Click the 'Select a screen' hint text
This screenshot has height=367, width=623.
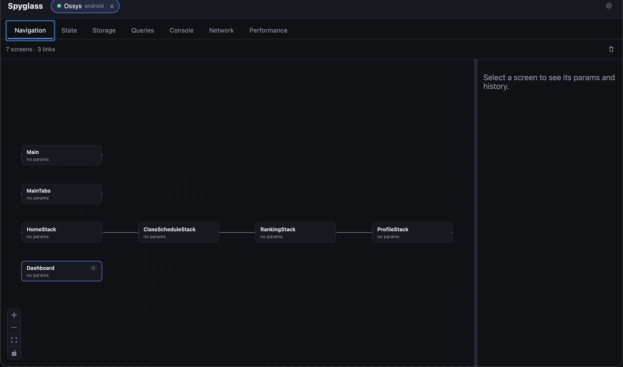point(549,82)
